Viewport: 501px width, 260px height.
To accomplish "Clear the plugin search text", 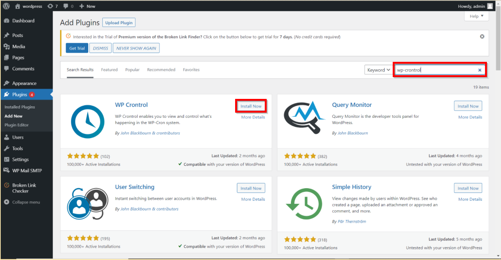I will pos(480,70).
